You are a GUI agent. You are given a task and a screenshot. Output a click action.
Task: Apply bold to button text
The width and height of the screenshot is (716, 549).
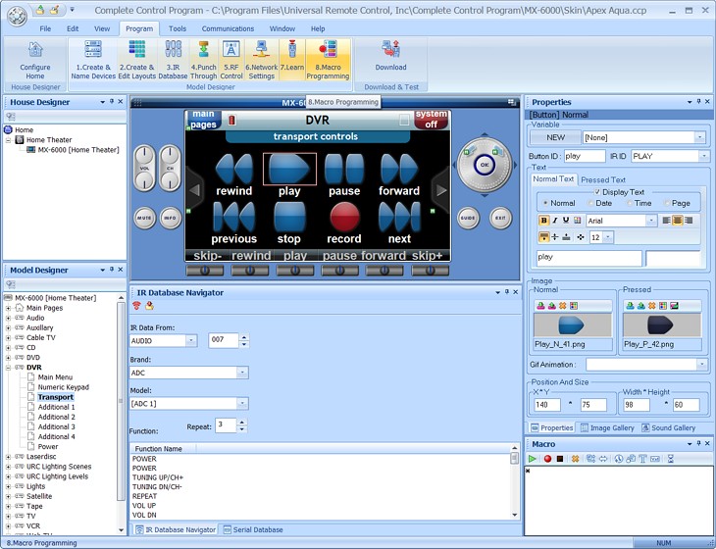pyautogui.click(x=543, y=221)
